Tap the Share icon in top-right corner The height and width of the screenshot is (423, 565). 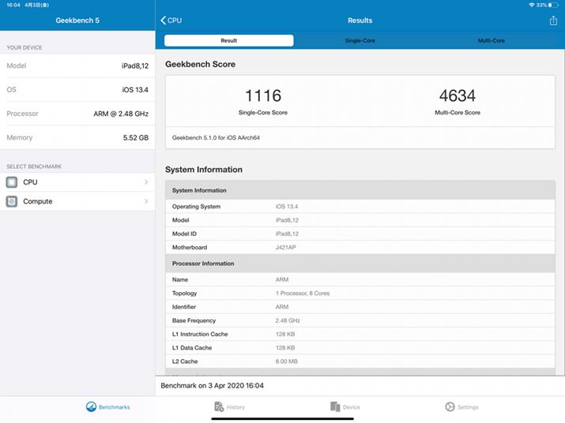click(553, 21)
